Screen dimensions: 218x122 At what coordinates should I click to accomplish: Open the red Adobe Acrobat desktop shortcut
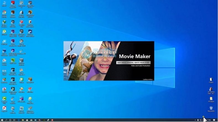tap(13, 4)
